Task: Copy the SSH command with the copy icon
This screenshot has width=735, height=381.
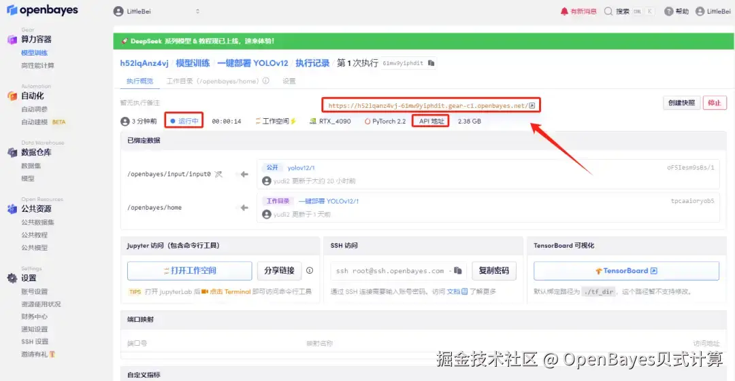Action: tap(458, 270)
